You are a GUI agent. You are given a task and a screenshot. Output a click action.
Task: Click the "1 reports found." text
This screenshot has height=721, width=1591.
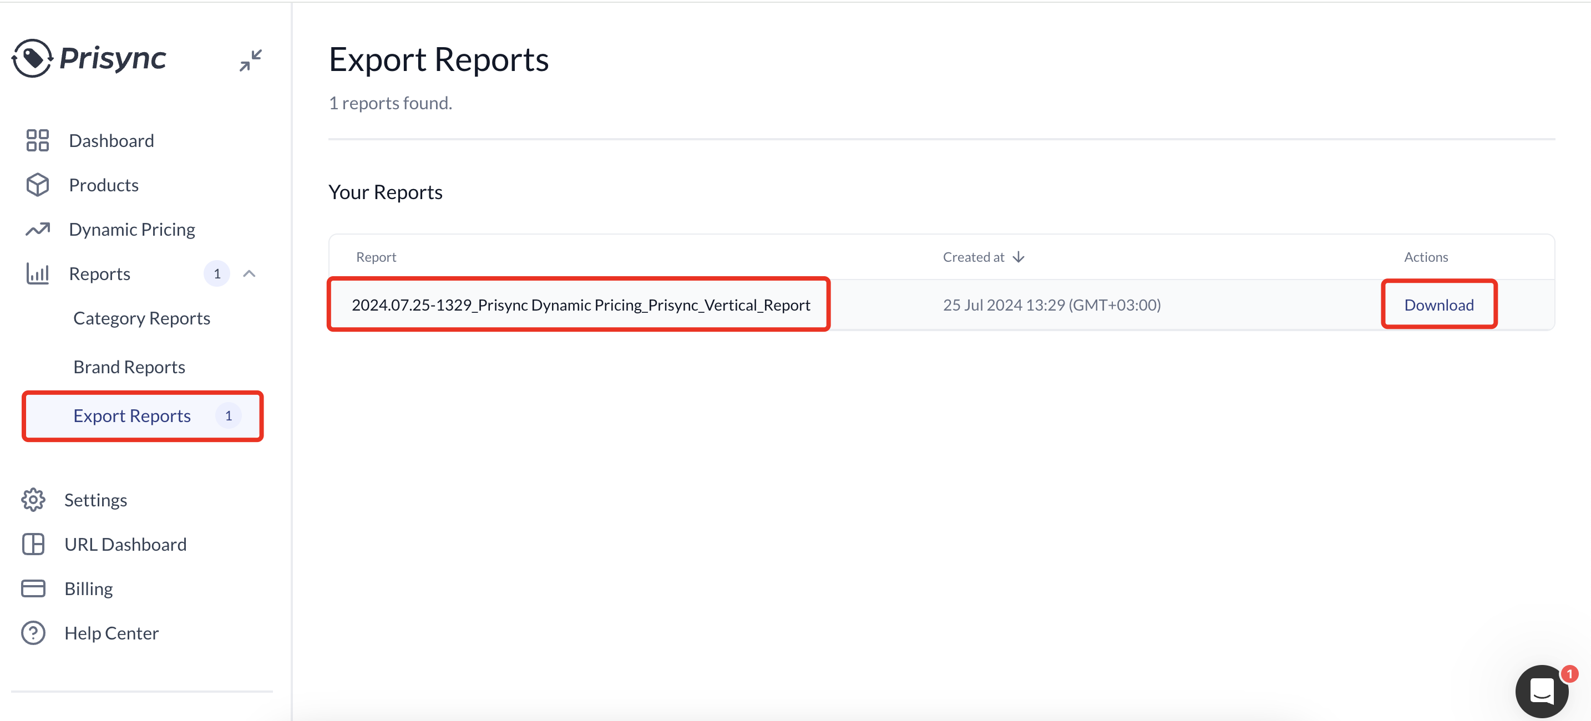coord(391,103)
